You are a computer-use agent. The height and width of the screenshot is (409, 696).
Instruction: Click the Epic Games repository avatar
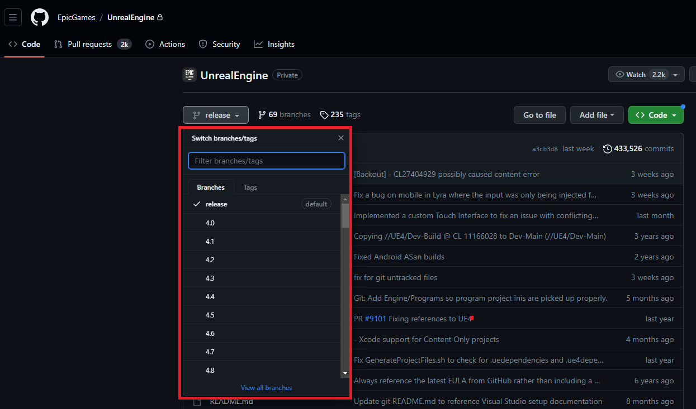(x=190, y=75)
